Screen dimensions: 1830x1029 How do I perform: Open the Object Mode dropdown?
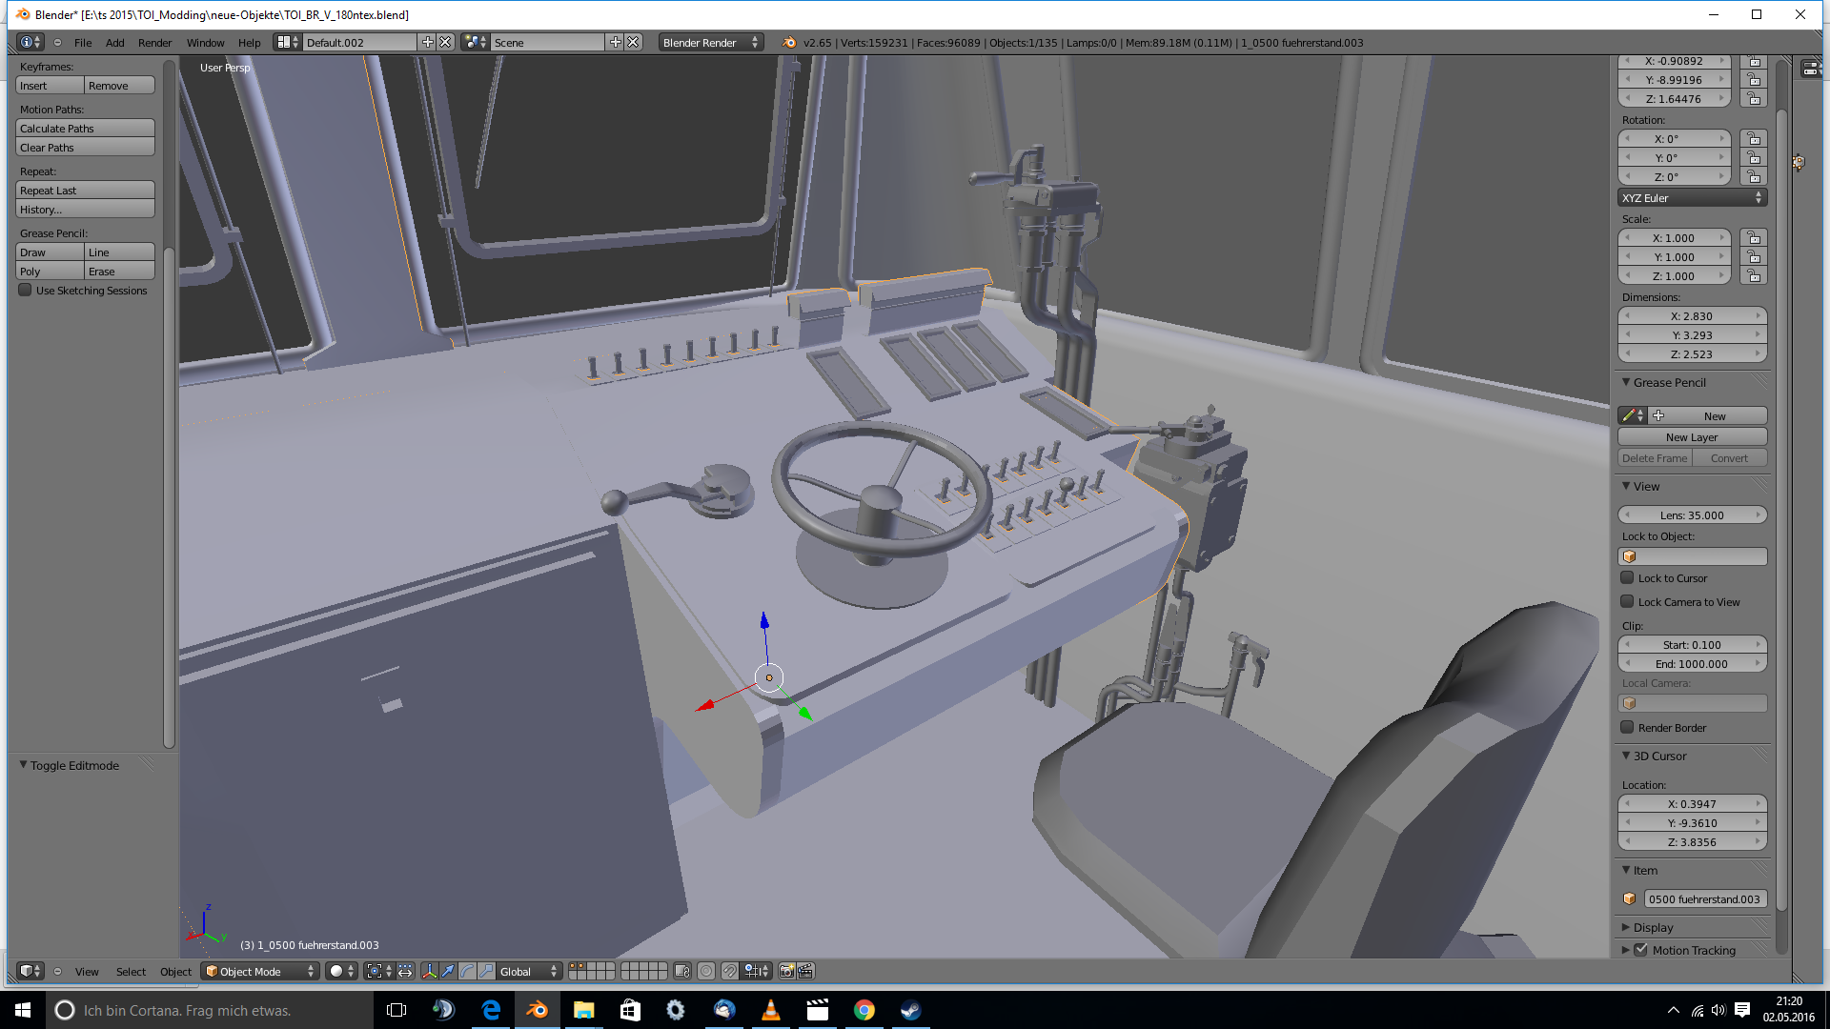(x=260, y=971)
